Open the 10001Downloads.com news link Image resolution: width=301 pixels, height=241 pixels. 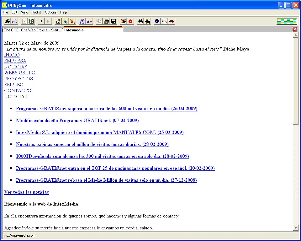point(102,156)
